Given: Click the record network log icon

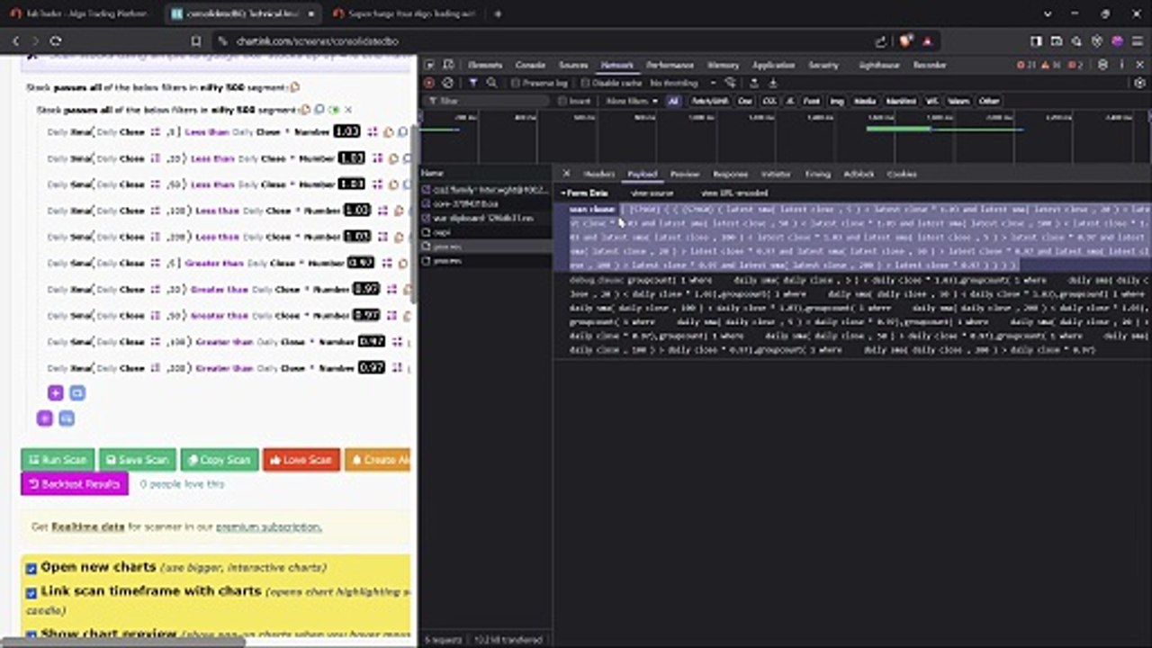Looking at the screenshot, I should coord(430,83).
